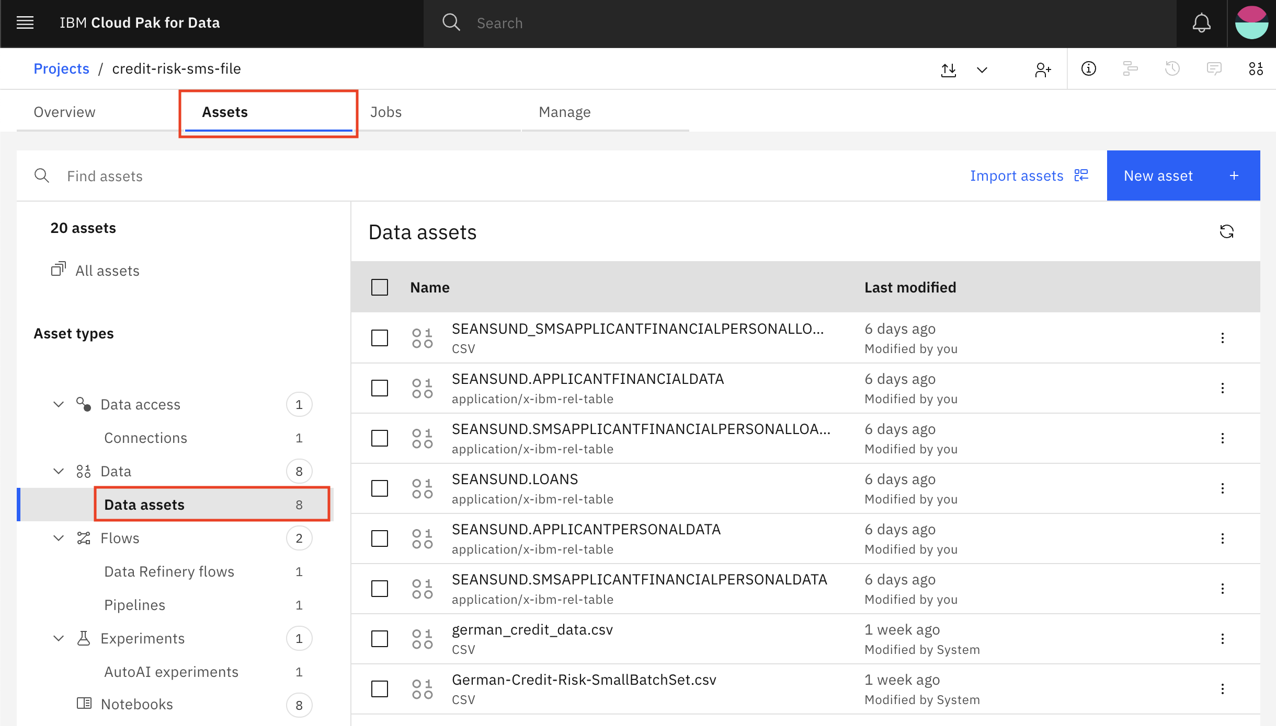The width and height of the screenshot is (1276, 726).
Task: Click the Find assets search field
Action: [x=104, y=176]
